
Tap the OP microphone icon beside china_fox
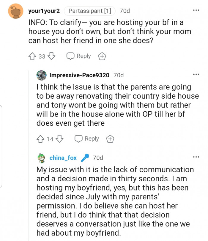click(x=86, y=158)
